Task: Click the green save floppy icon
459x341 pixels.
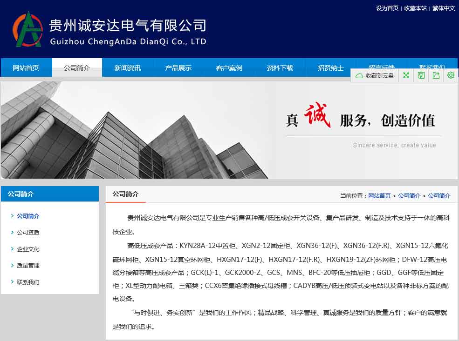Action: (421, 75)
